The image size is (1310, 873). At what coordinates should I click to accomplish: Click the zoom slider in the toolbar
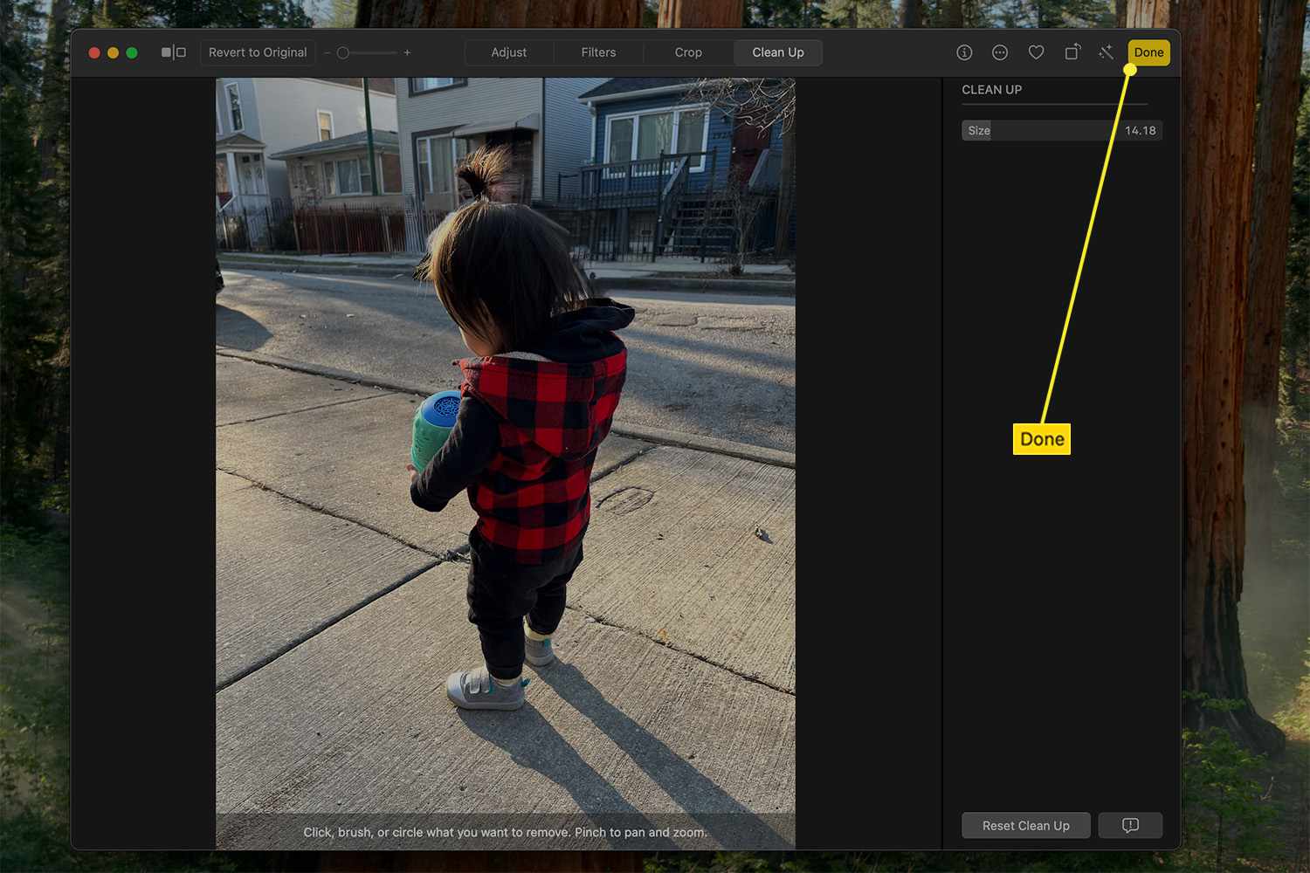coord(367,53)
